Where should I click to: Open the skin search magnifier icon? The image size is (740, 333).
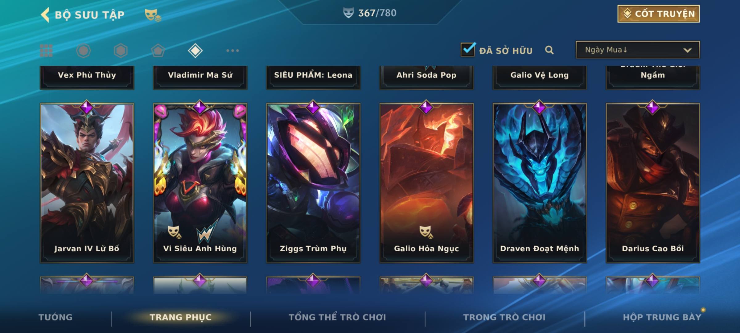tap(549, 50)
